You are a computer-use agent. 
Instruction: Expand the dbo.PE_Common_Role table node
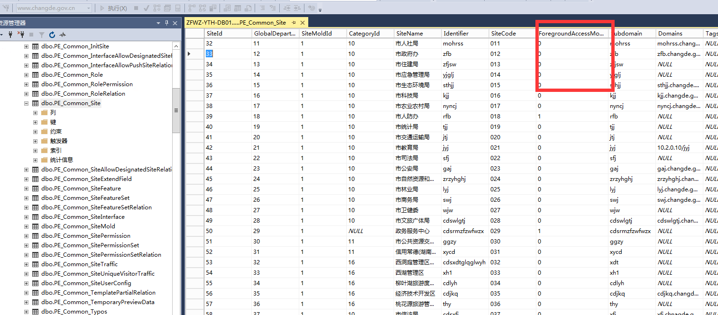click(x=27, y=75)
